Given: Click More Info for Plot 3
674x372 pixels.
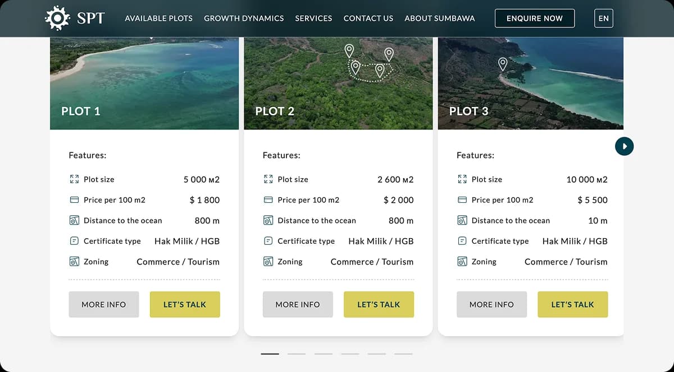Looking at the screenshot, I should (x=491, y=304).
